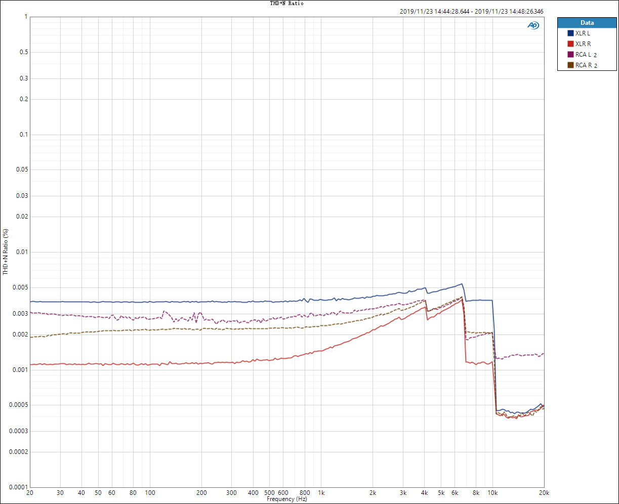This screenshot has height=504, width=619.
Task: Click the AP logo icon on the graph
Action: [533, 25]
